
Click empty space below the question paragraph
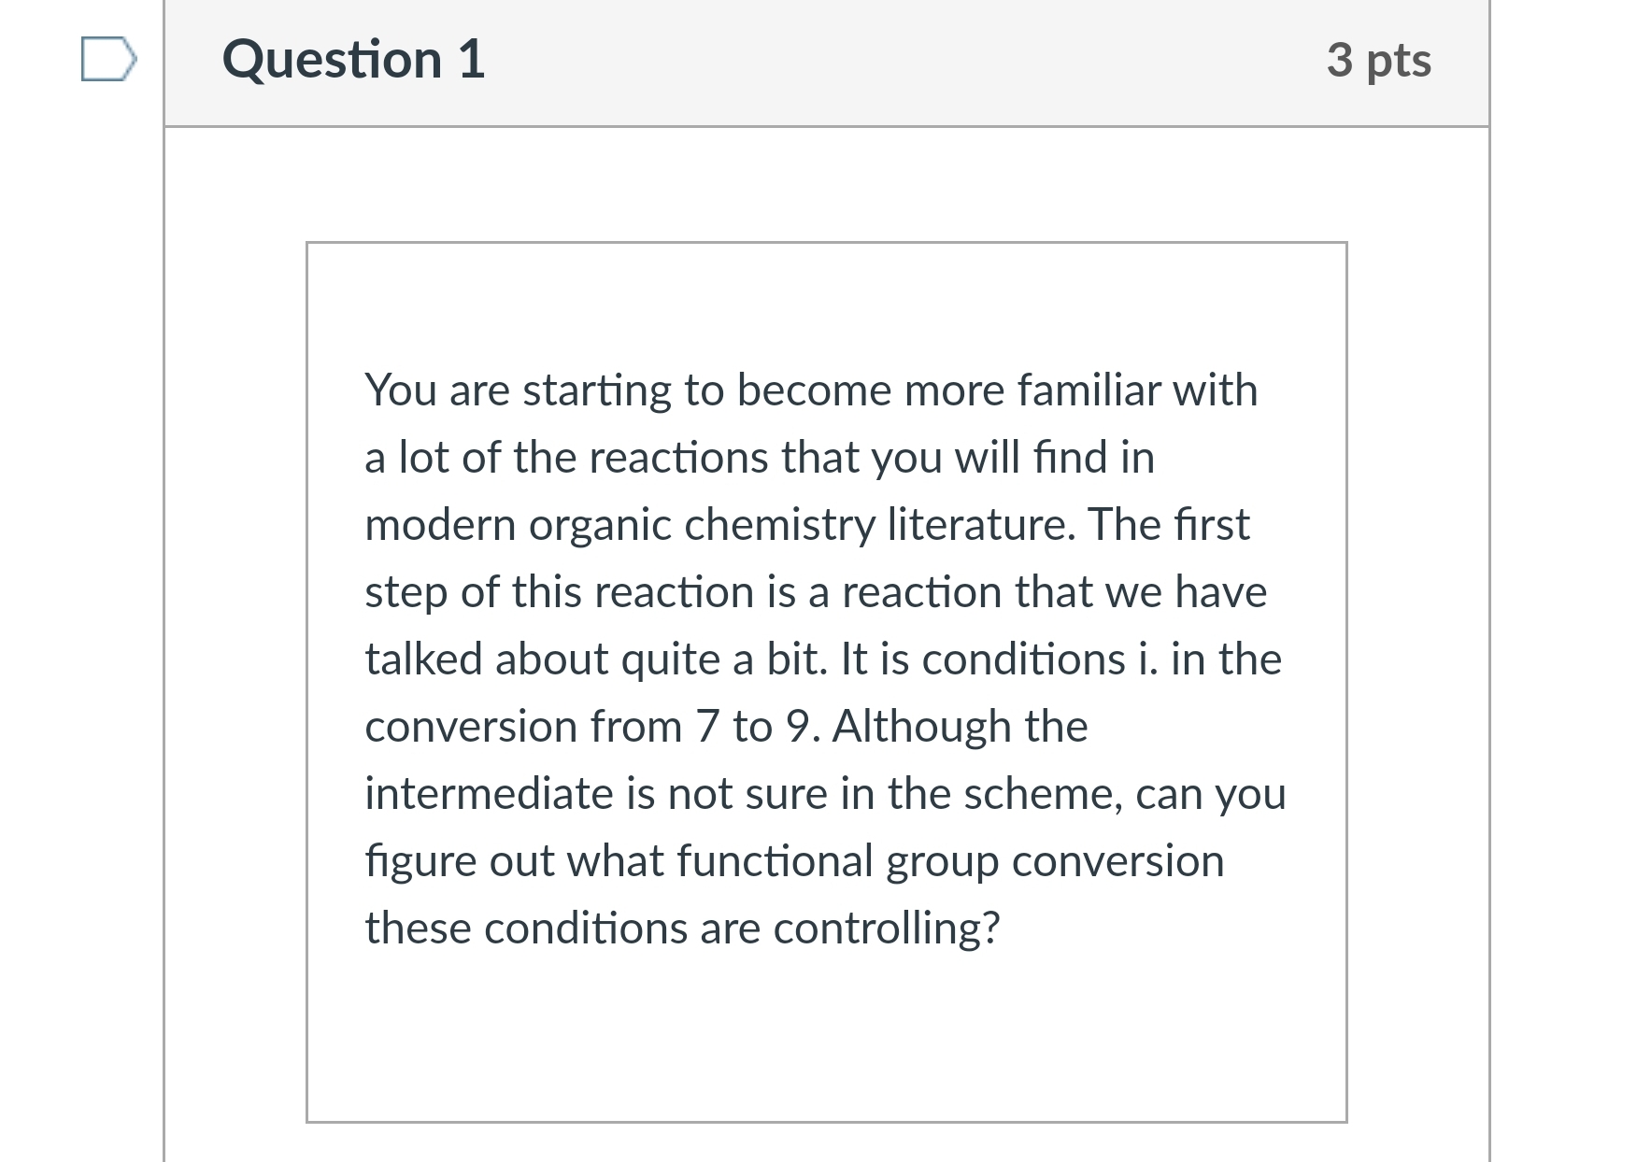click(826, 1037)
